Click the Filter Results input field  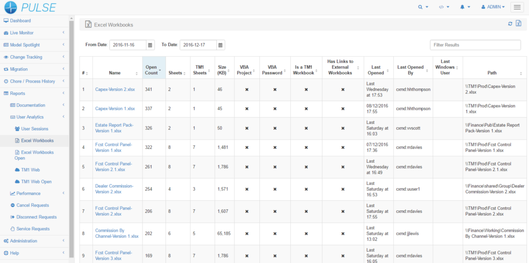click(475, 45)
